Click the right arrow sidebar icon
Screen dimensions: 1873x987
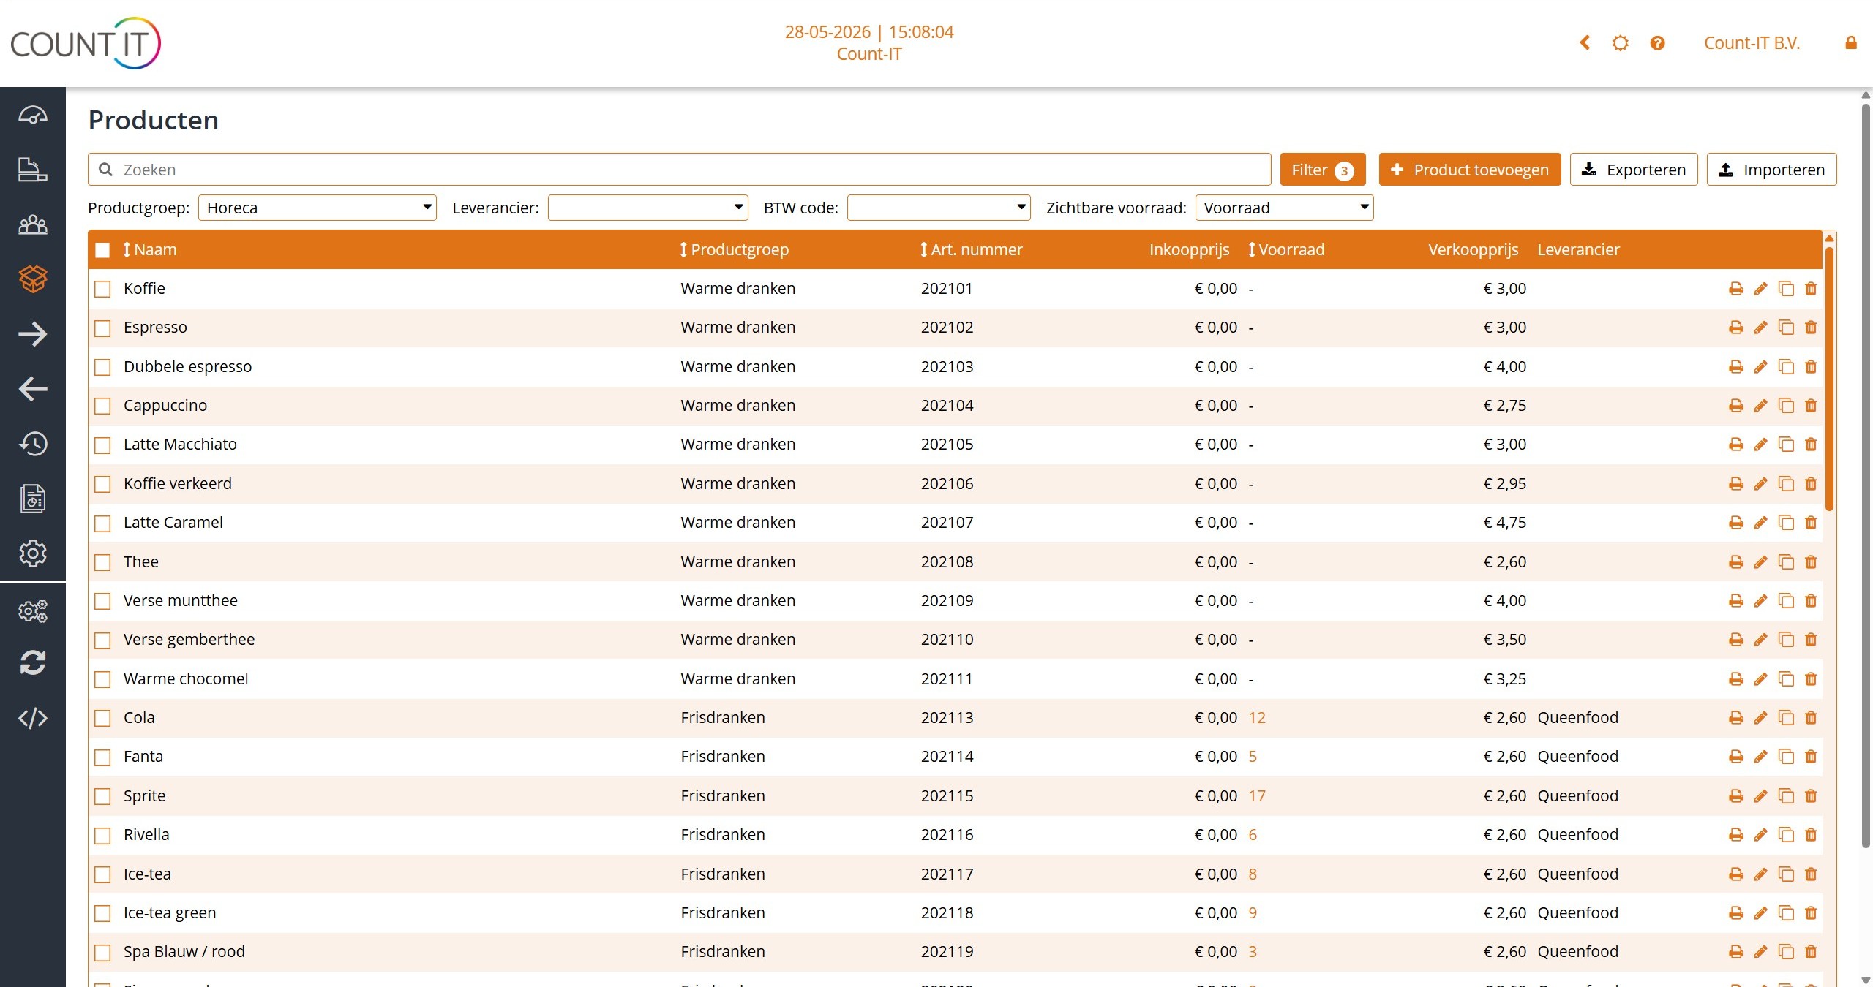[33, 334]
